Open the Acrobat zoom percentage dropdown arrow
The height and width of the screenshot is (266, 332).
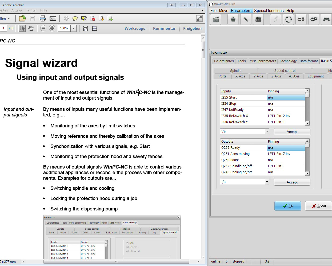point(74,28)
